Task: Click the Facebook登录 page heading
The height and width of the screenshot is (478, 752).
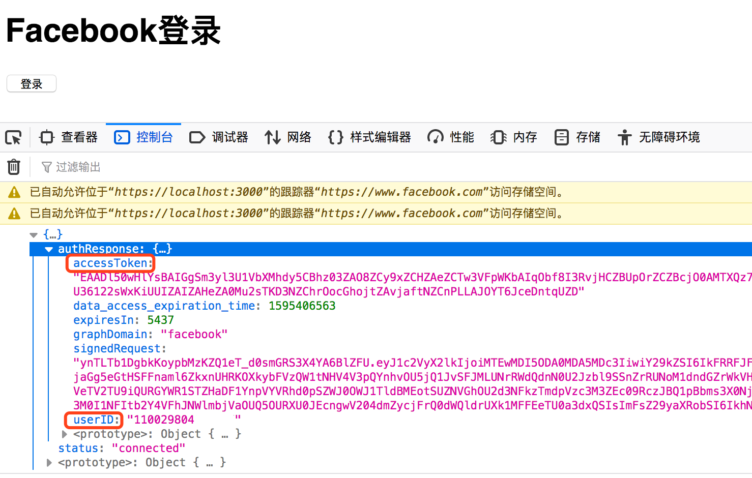Action: point(113,31)
